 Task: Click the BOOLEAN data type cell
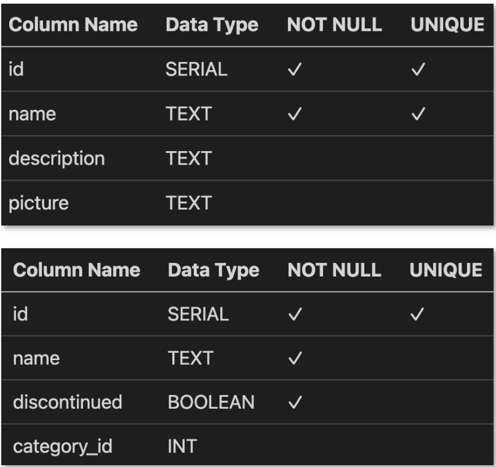point(211,402)
